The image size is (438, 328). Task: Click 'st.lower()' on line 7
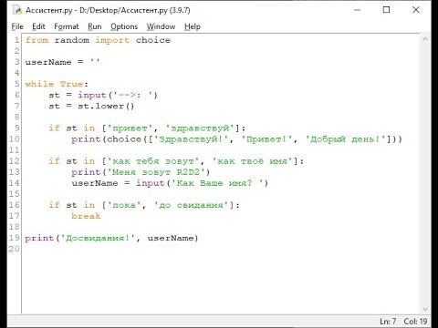106,107
